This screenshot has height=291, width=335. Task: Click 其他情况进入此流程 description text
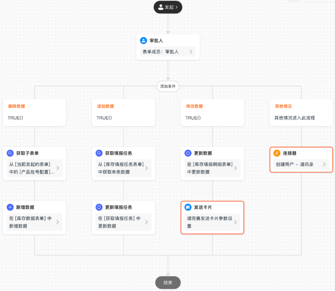point(295,118)
